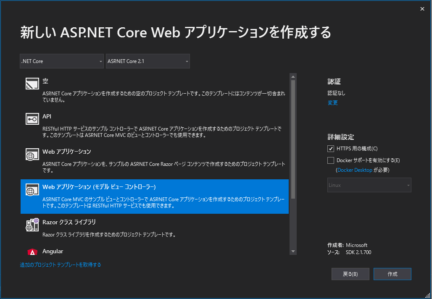Open the 変更 authentication link
The height and width of the screenshot is (299, 432).
(332, 103)
